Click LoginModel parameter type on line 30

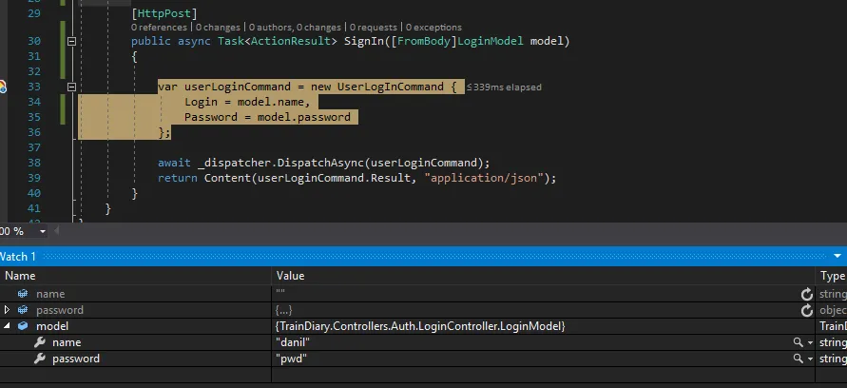[x=490, y=41]
